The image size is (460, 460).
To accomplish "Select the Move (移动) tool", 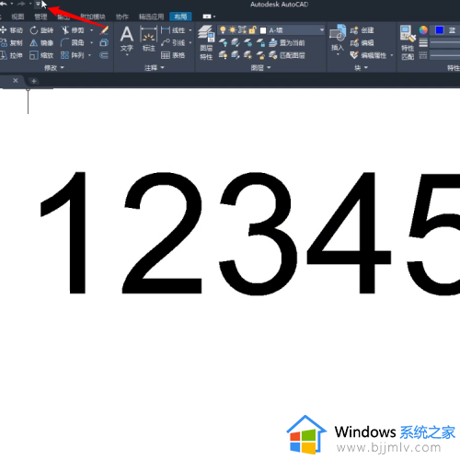I will pyautogui.click(x=12, y=30).
